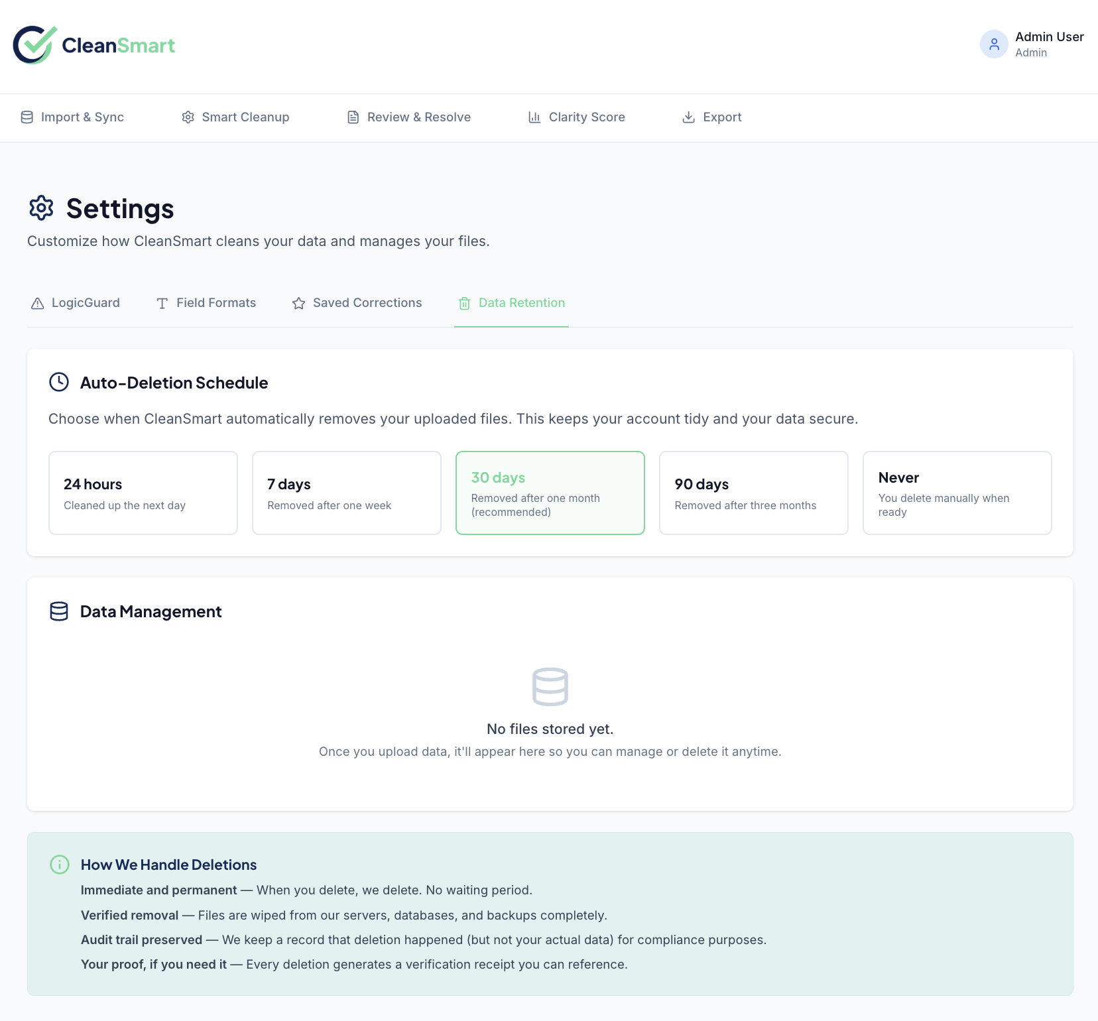Go to Smart Cleanup section
The height and width of the screenshot is (1021, 1098).
[235, 117]
